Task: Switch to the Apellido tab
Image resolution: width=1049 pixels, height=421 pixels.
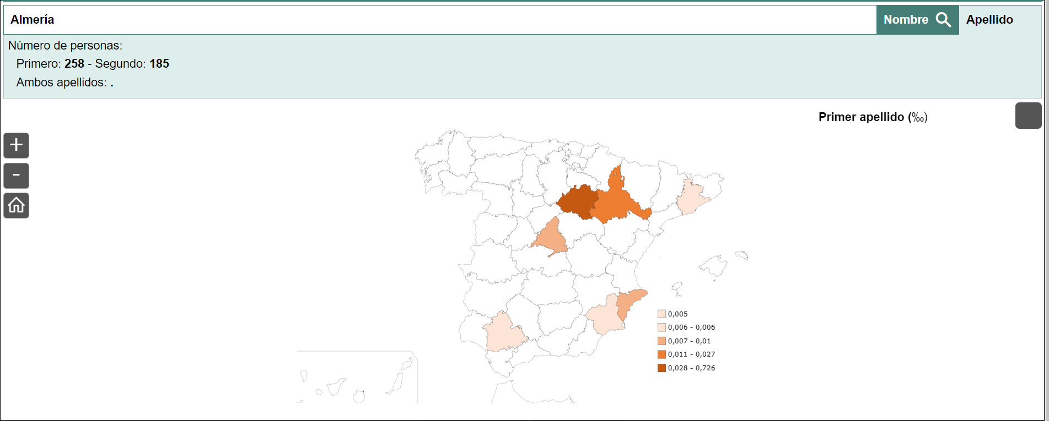Action: click(989, 20)
